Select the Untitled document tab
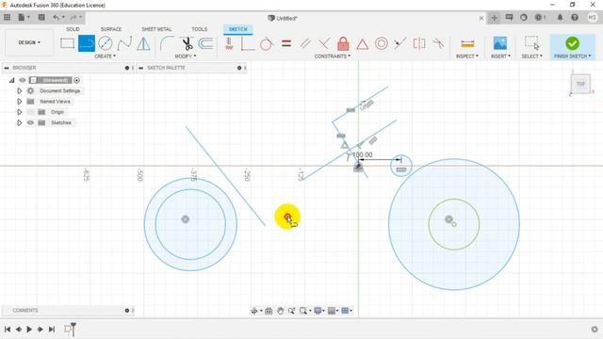Screen dimensions: 603x339 click(283, 18)
